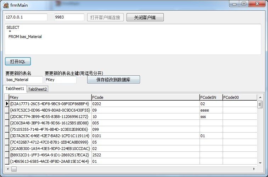Click the FCodeSN column header
This screenshot has width=268, height=177.
pyautogui.click(x=211, y=97)
